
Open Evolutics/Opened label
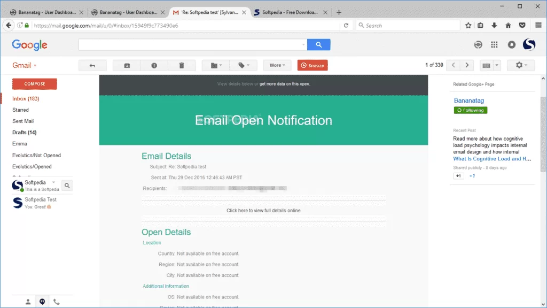click(x=32, y=167)
